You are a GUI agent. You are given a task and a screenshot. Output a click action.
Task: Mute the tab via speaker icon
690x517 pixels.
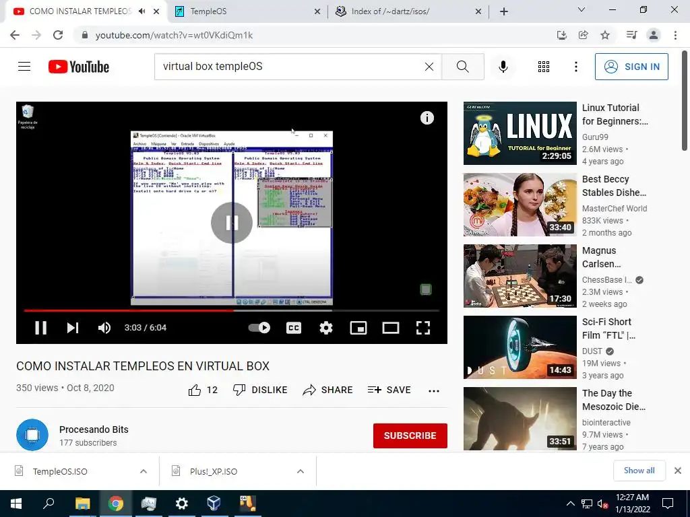coord(142,11)
